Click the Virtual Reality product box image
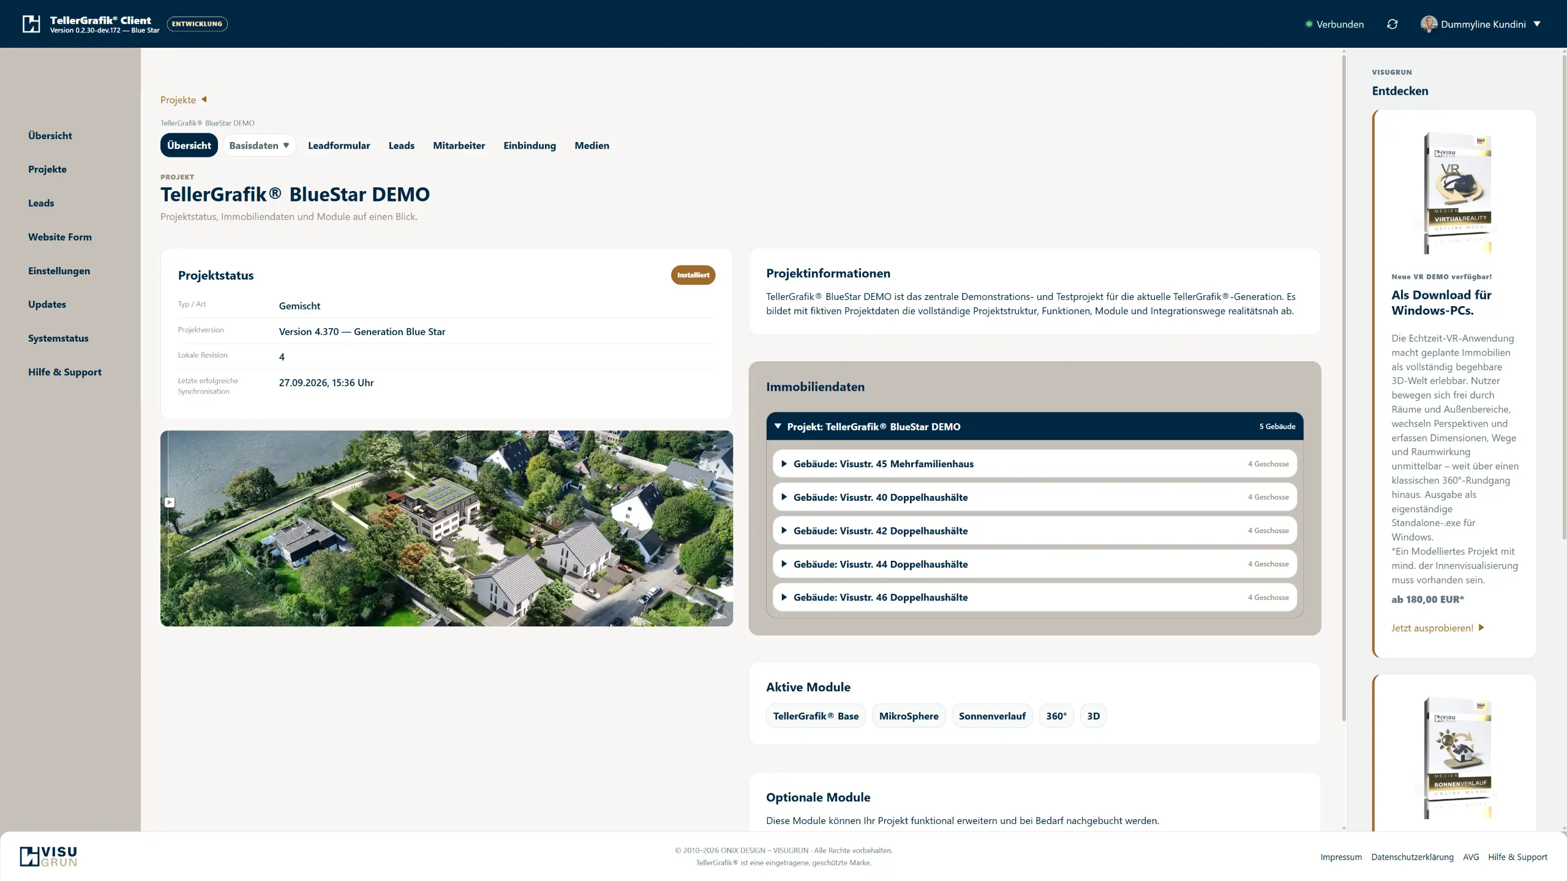1567x881 pixels. pyautogui.click(x=1458, y=193)
